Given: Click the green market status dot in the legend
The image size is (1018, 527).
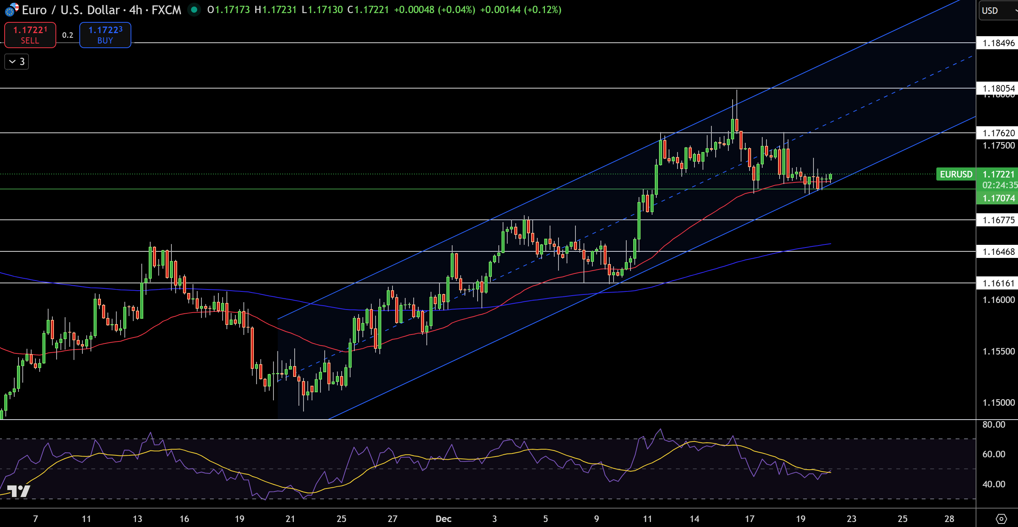Looking at the screenshot, I should (193, 10).
